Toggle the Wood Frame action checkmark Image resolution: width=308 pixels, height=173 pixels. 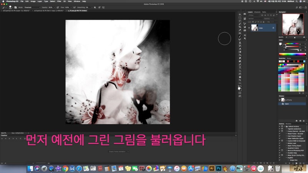tap(280, 133)
